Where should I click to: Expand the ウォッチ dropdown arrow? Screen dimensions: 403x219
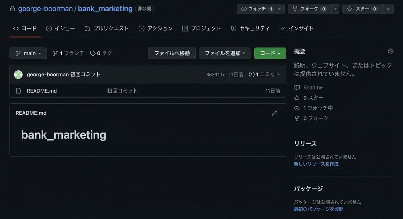tap(279, 9)
